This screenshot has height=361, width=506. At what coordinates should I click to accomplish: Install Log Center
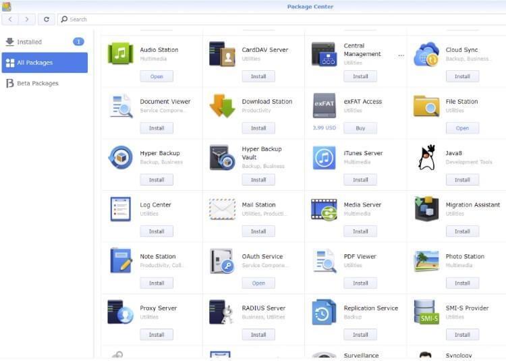click(157, 231)
